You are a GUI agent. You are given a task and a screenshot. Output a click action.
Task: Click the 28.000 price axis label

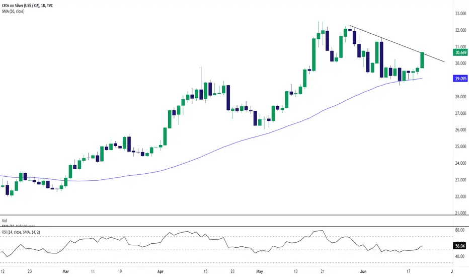[x=460, y=97]
